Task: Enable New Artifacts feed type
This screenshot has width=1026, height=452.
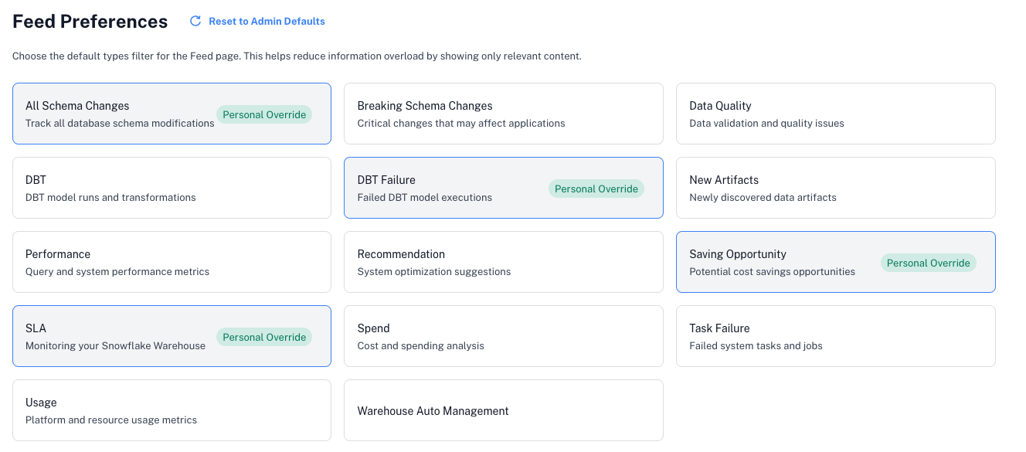Action: [x=835, y=188]
